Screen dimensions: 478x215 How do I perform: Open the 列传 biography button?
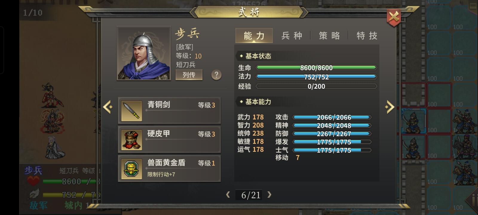(x=189, y=75)
